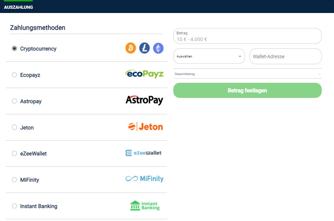This screenshot has width=334, height=221.
Task: Click the eZeeWallet logo
Action: tap(143, 153)
